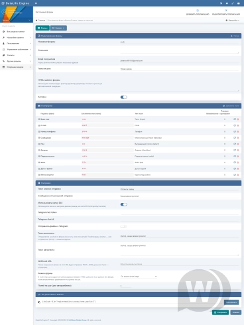This screenshot has height=325, width=244.
Task: Open Добавить публикацию icon link
Action: 198,12
